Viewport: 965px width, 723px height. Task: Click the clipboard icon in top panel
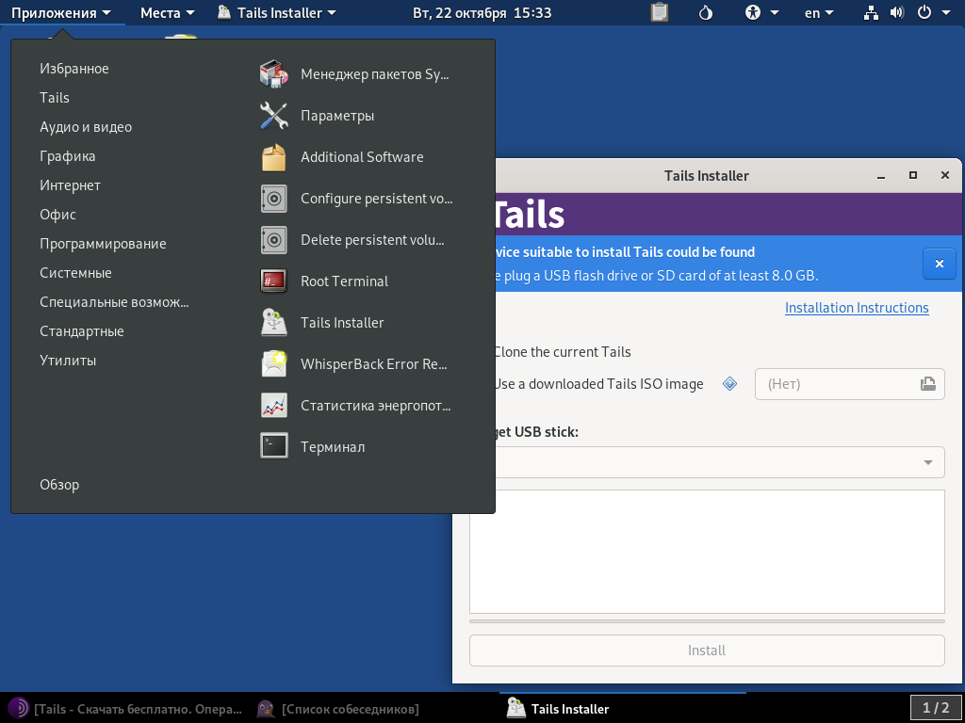point(660,12)
